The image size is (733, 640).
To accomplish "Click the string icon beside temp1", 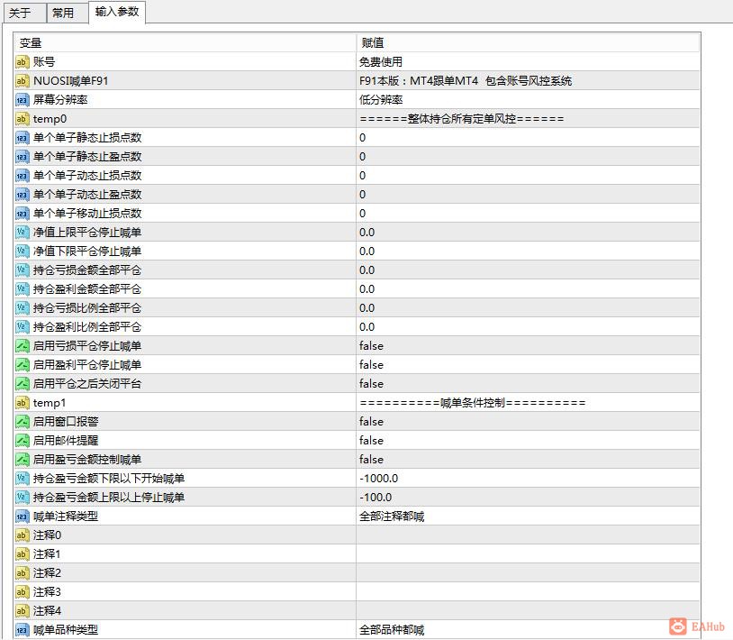I will coord(22,402).
